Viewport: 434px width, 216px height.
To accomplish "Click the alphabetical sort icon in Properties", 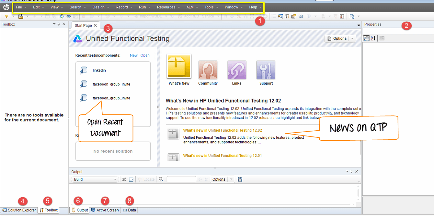I will (373, 38).
